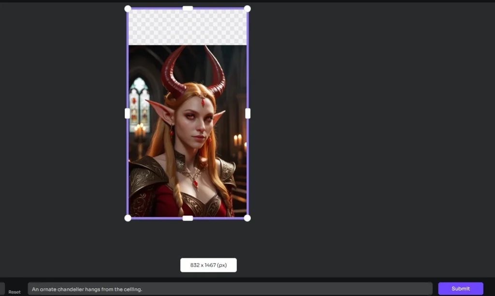Screen dimensions: 495x296
Task: Select the top-left corner resize handle
Action: point(128,8)
